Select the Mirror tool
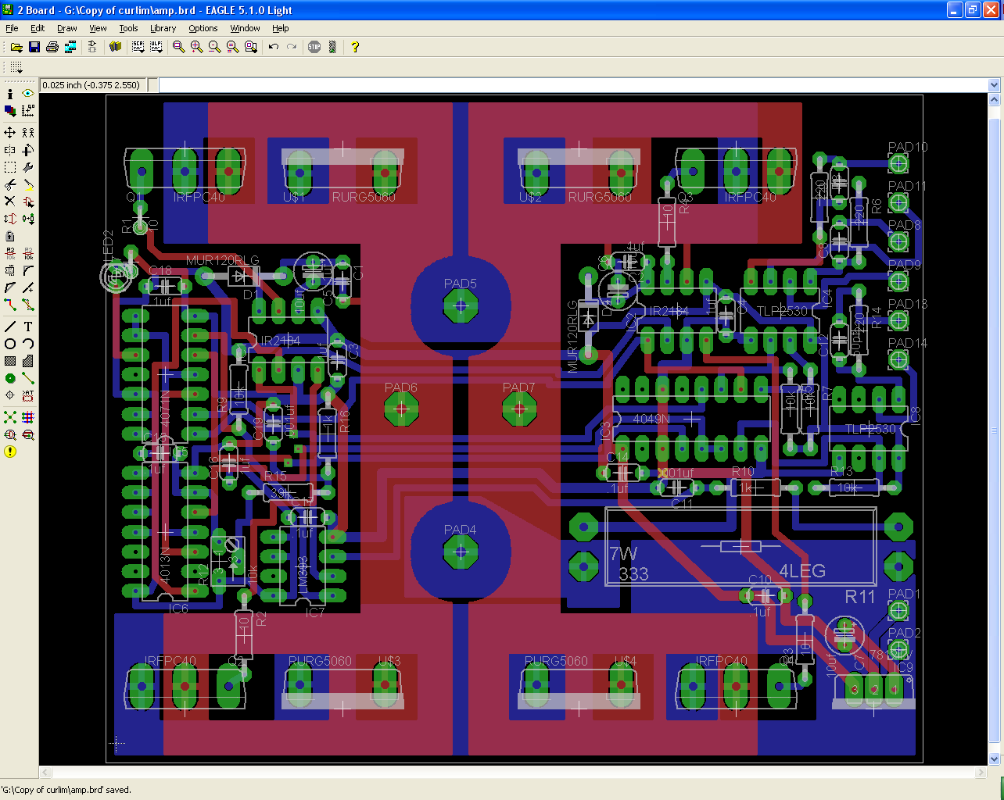Screen dimensions: 1004x800 click(10, 150)
